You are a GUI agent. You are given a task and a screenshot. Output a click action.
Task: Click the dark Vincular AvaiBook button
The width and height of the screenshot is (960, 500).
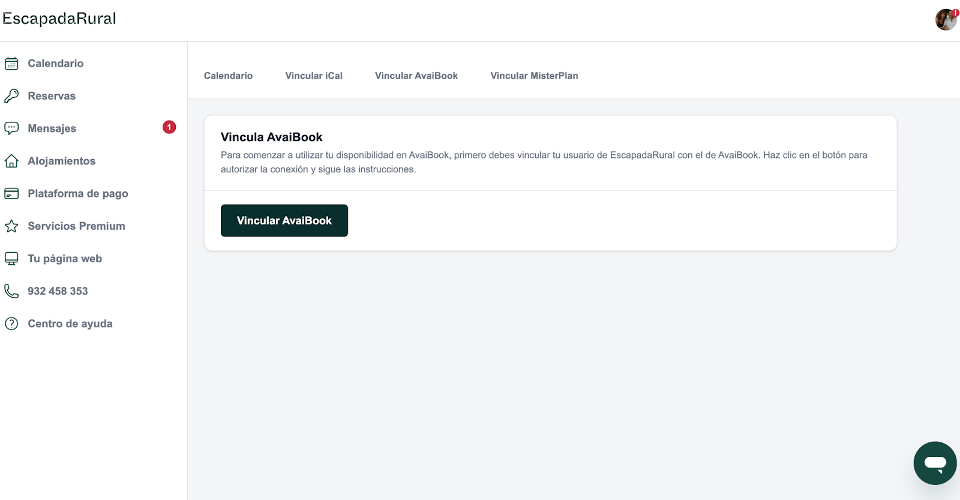[x=284, y=220]
